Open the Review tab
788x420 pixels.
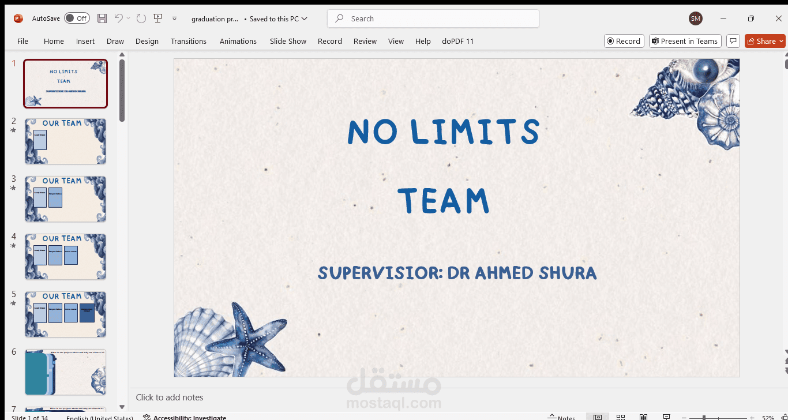click(365, 41)
